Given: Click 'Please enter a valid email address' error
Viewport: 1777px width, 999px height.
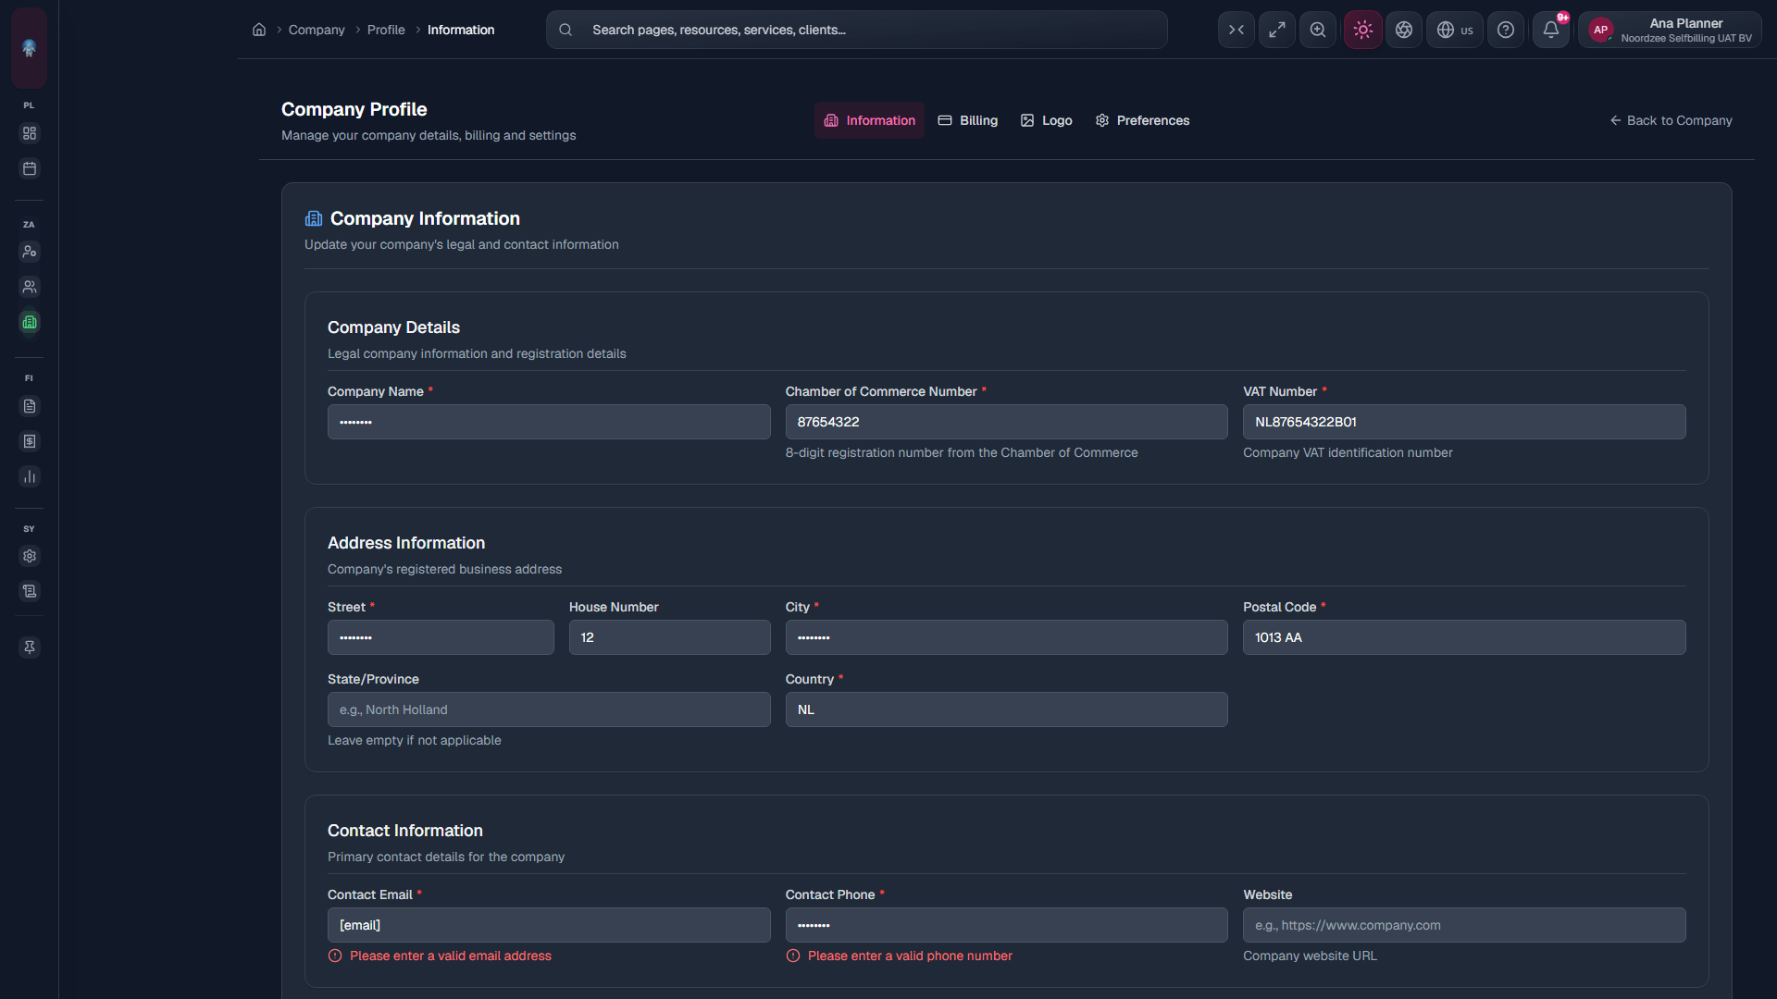Looking at the screenshot, I should pyautogui.click(x=451, y=956).
